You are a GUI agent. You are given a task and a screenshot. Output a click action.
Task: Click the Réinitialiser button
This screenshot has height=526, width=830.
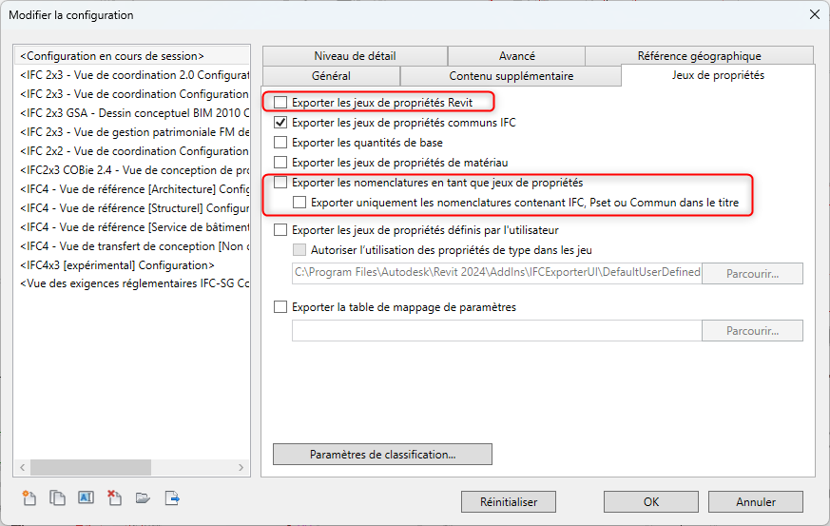point(508,501)
